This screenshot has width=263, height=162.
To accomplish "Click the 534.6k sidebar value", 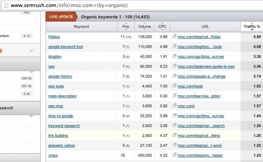I will pos(27,78).
